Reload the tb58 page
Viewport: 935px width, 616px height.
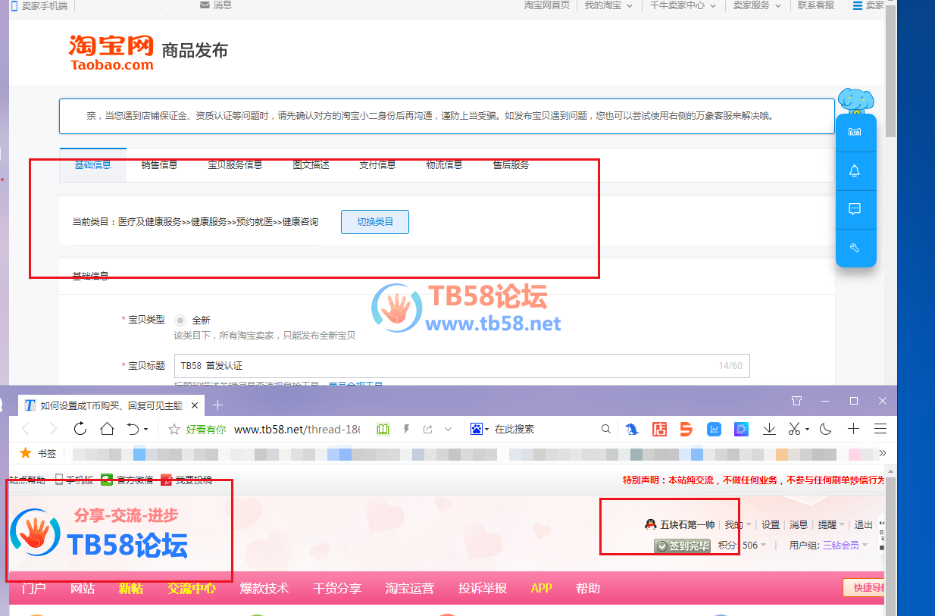click(80, 429)
